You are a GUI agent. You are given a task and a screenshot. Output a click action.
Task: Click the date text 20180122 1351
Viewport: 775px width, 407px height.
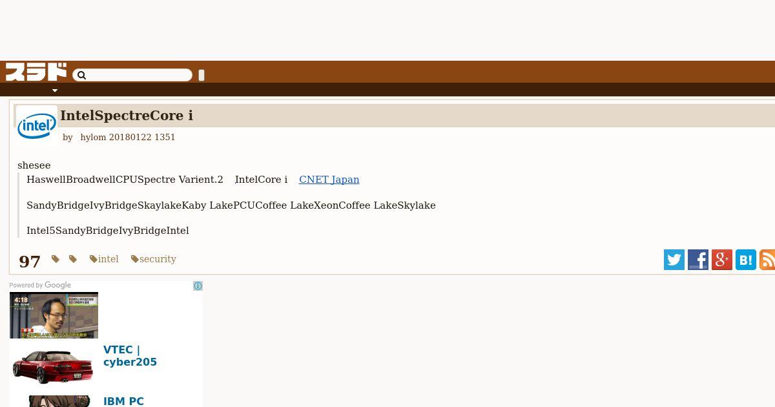(x=142, y=137)
